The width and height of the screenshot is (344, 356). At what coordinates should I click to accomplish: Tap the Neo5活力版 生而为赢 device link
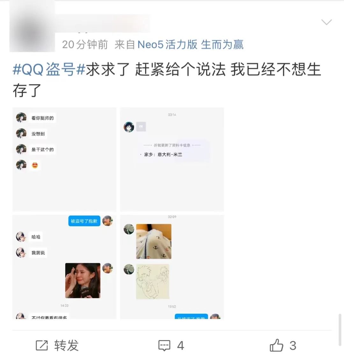click(190, 45)
